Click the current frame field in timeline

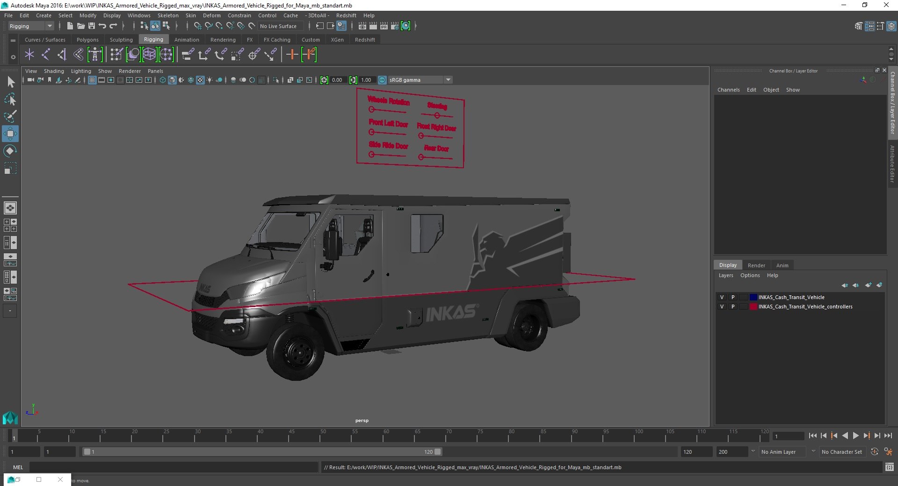coord(789,436)
